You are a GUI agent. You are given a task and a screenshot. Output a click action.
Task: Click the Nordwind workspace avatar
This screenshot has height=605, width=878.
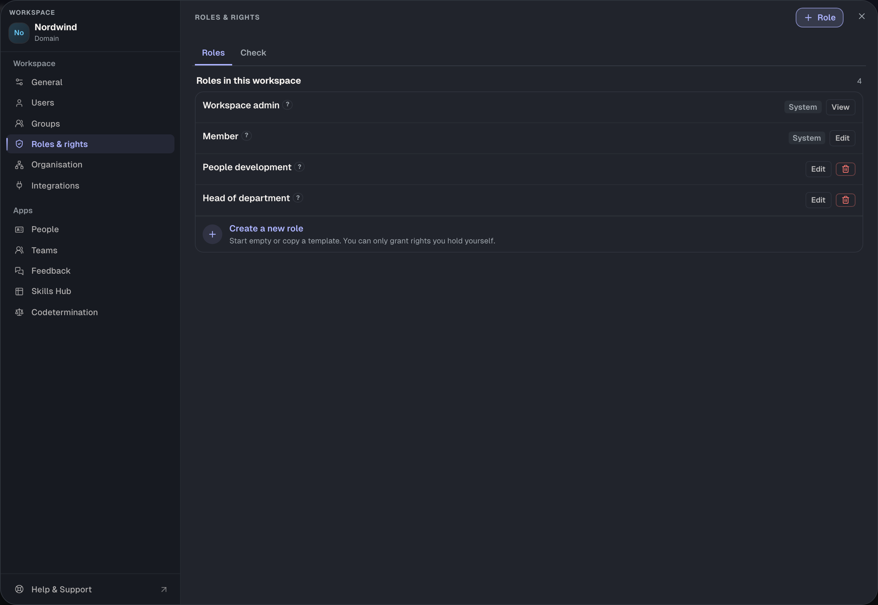pos(19,33)
